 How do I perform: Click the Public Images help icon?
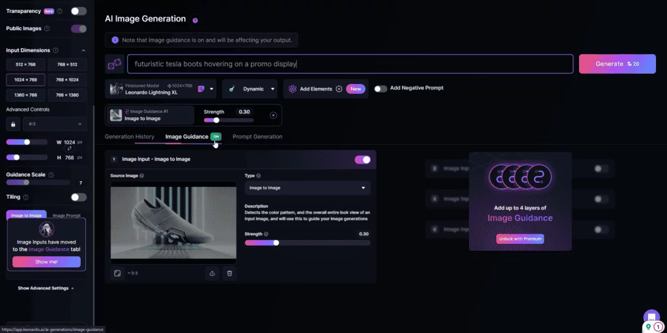click(x=47, y=29)
